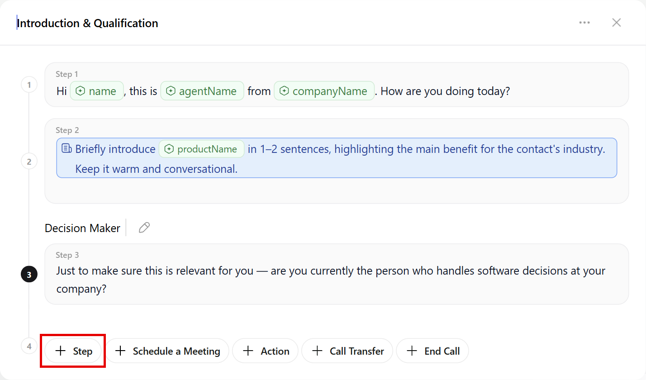646x380 pixels.
Task: Click the text 'How are you doing today?'
Action: [x=446, y=91]
